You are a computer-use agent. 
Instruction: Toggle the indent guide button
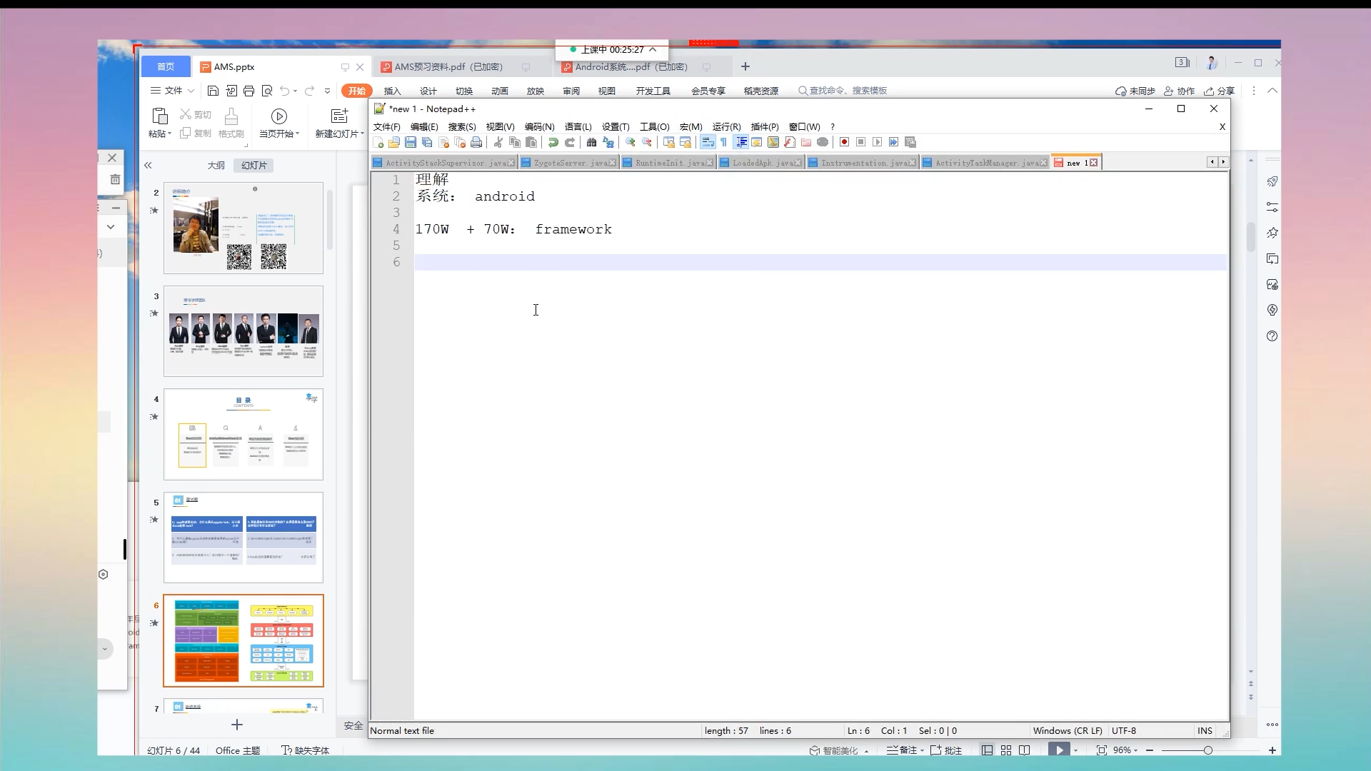point(741,142)
